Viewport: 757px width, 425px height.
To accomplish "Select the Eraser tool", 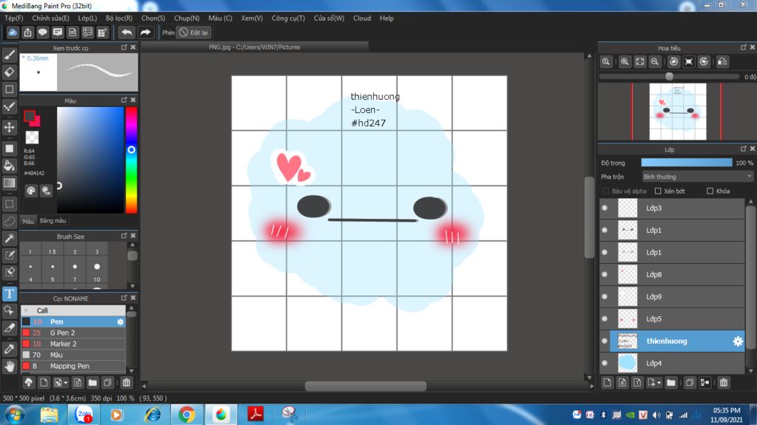I will 9,72.
